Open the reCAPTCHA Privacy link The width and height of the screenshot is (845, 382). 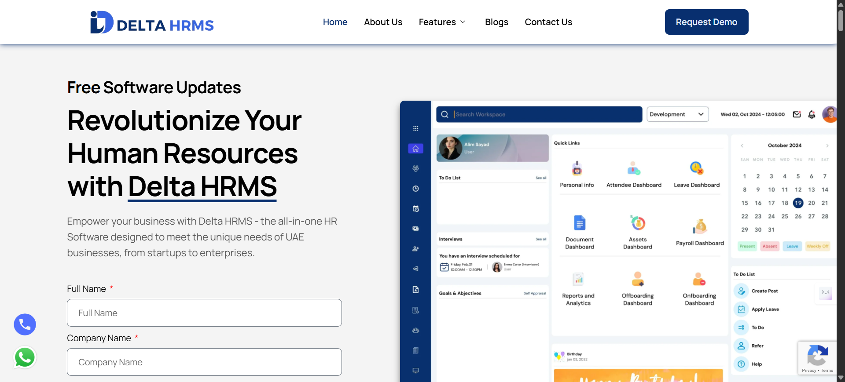coord(809,371)
